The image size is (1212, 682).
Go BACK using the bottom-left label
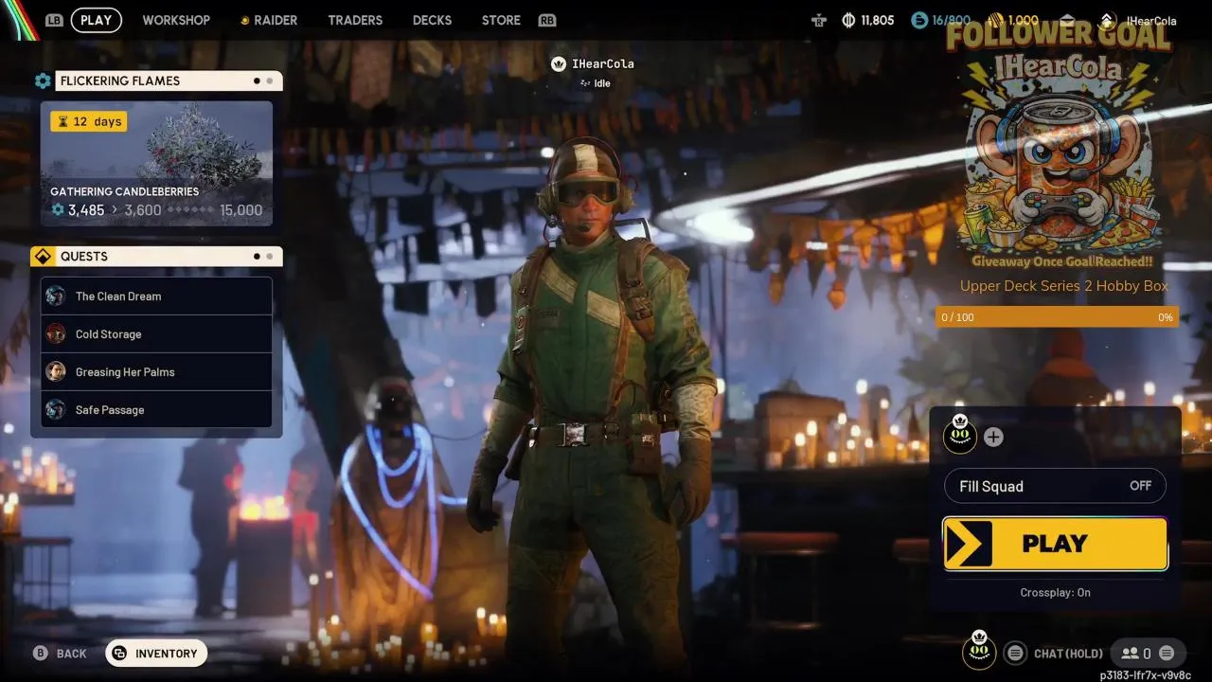click(x=71, y=654)
